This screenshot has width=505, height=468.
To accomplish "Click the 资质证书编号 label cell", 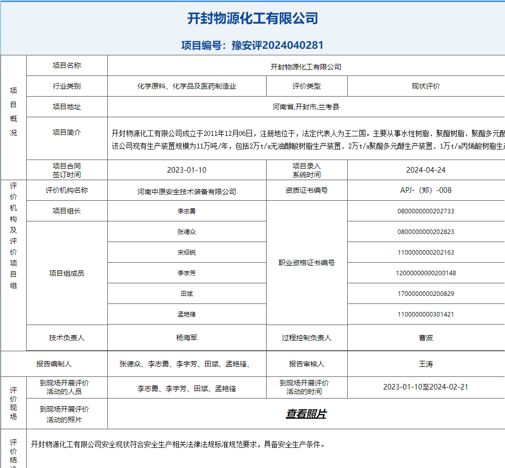I will pyautogui.click(x=306, y=190).
